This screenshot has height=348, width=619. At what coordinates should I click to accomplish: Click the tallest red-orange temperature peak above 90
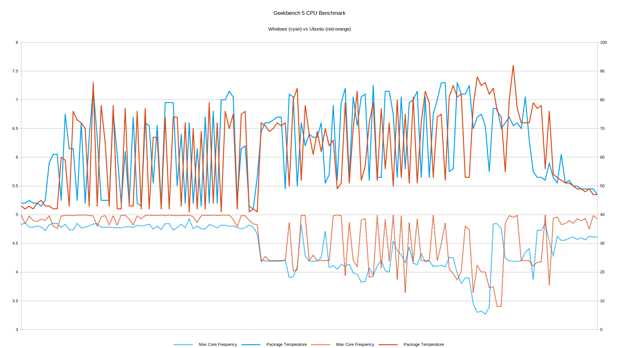click(513, 66)
